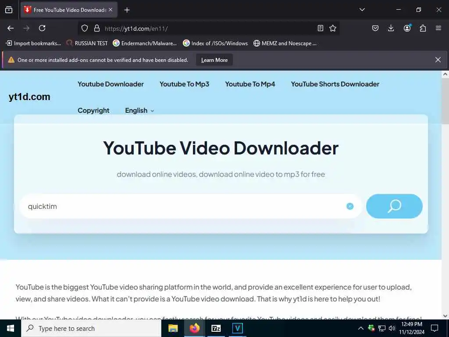Open the blue V app in taskbar
This screenshot has height=337, width=449.
pos(237,328)
